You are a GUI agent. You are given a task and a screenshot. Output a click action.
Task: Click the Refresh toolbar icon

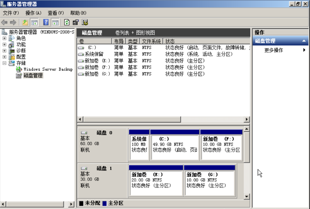point(67,23)
